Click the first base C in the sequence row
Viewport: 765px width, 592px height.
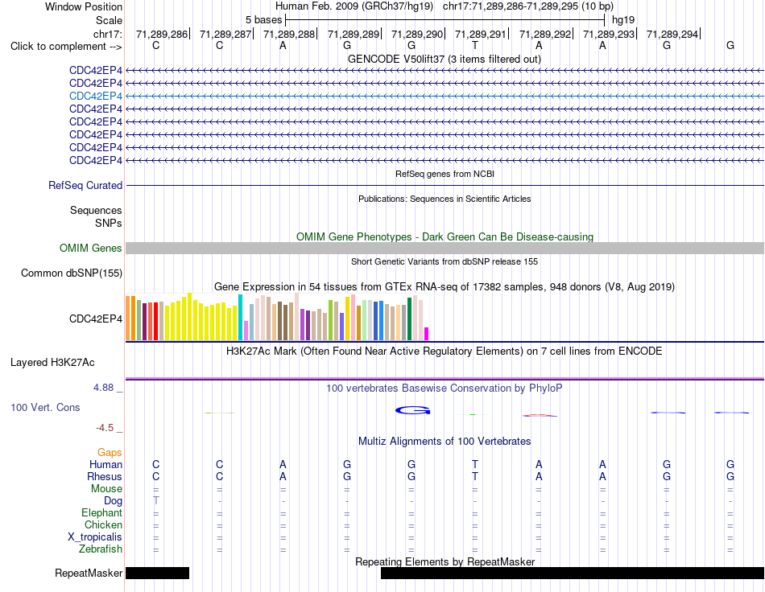pyautogui.click(x=155, y=46)
